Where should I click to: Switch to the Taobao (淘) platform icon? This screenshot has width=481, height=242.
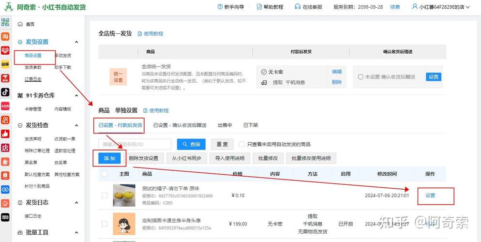(x=5, y=36)
